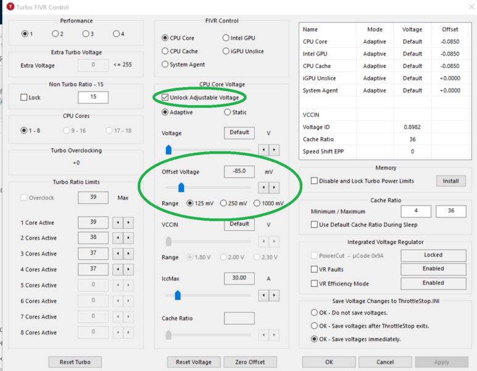
Task: Lower the 4 Cores Active ratio arrow
Action: [118, 269]
